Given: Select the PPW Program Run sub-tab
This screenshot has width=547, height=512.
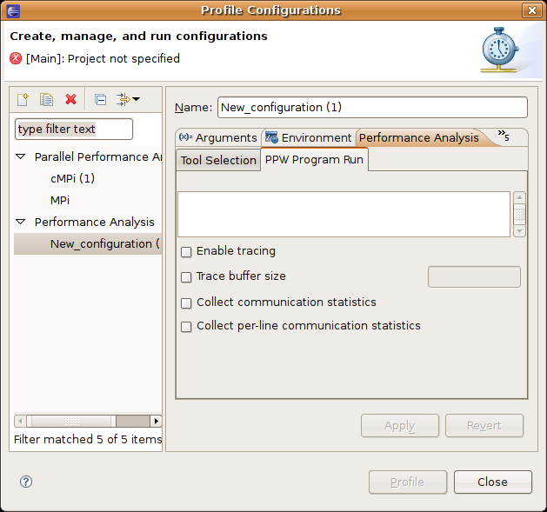Looking at the screenshot, I should point(314,159).
